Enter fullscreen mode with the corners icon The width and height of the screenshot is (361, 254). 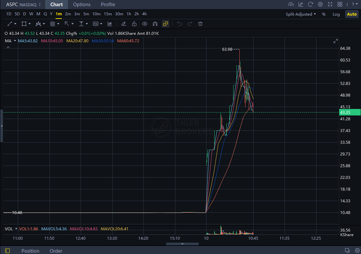pyautogui.click(x=330, y=4)
